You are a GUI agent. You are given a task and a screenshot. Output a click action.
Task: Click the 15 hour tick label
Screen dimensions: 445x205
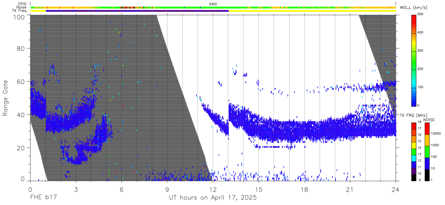click(258, 189)
